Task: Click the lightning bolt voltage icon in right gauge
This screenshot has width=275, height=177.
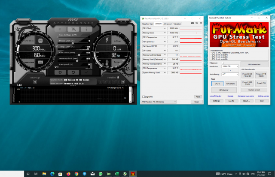Action: (107, 40)
